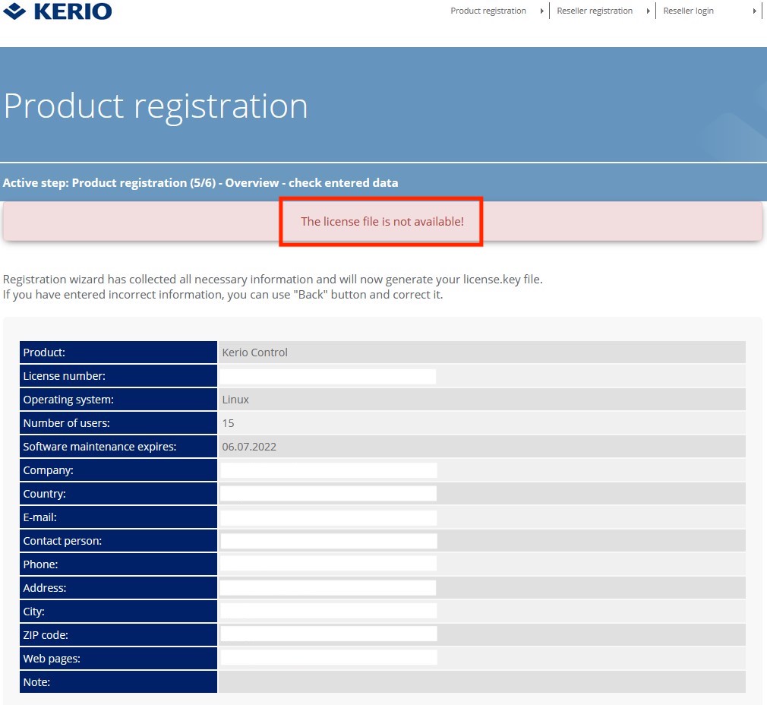Select the "15" users value
Image resolution: width=767 pixels, height=705 pixels.
tap(228, 422)
